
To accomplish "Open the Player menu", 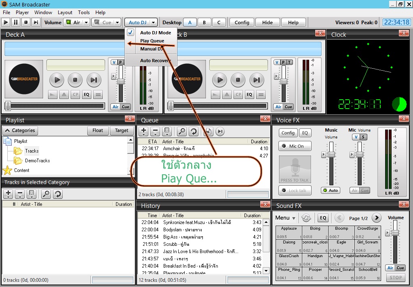I will (x=22, y=13).
